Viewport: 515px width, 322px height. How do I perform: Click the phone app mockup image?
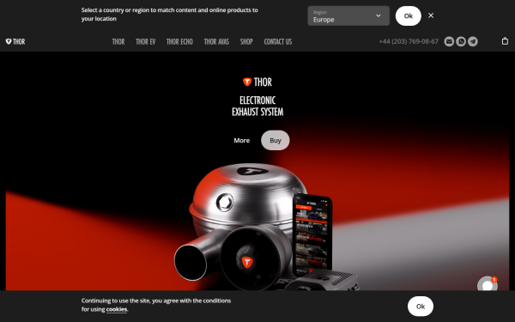tap(312, 235)
